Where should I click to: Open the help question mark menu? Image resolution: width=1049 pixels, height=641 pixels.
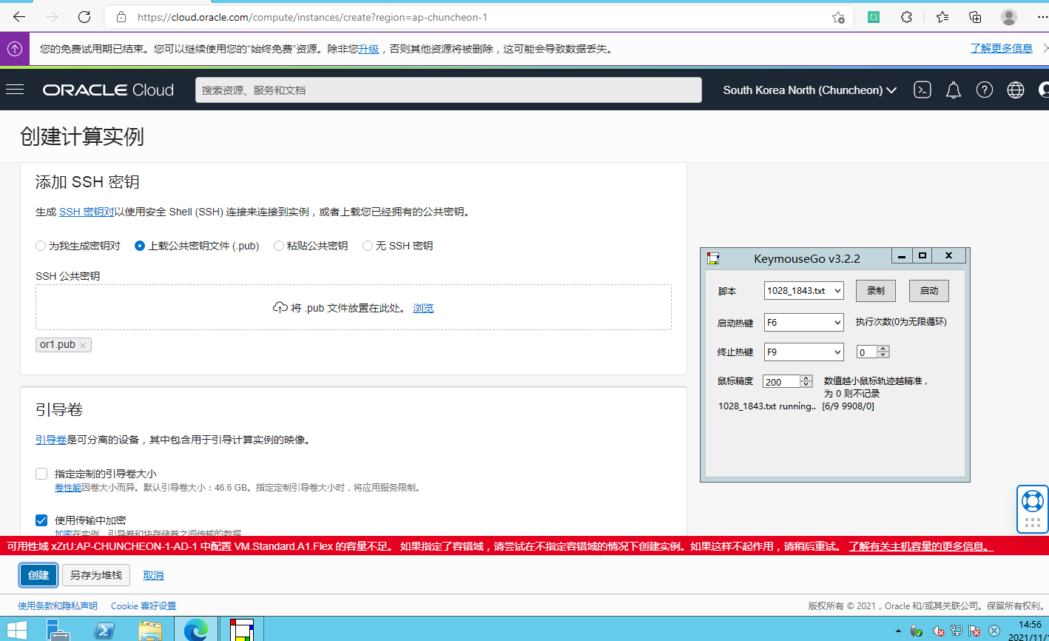pos(984,90)
